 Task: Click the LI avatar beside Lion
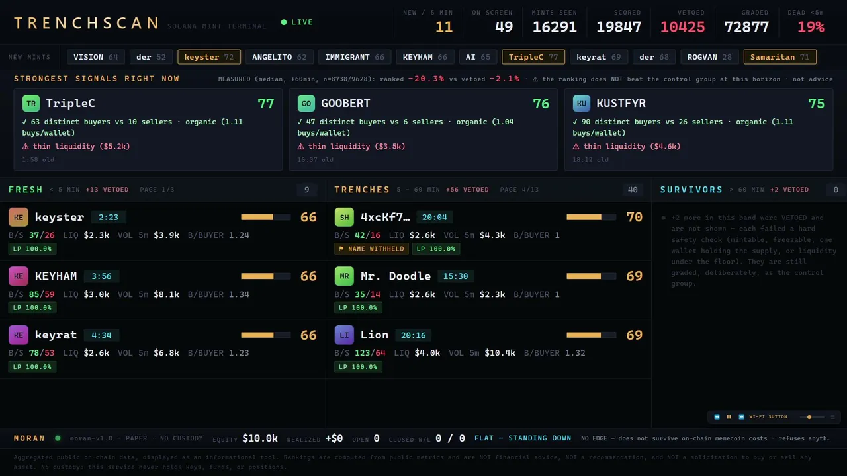344,335
